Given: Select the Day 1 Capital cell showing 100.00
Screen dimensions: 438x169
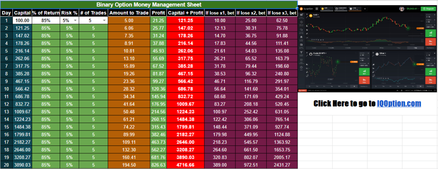Looking at the screenshot, I should coord(22,20).
